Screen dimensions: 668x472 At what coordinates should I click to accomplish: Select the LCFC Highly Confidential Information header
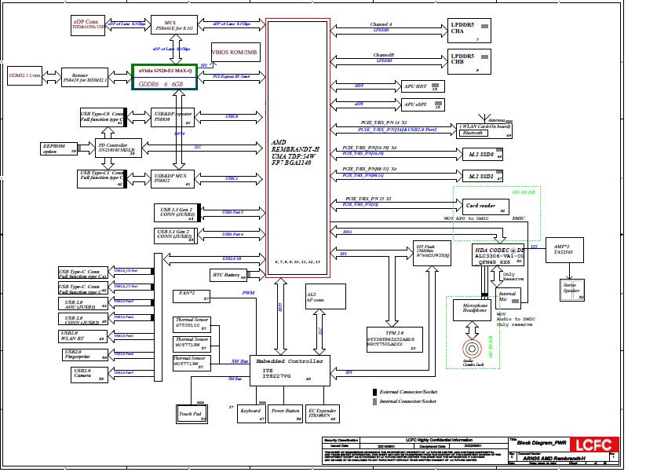click(440, 440)
